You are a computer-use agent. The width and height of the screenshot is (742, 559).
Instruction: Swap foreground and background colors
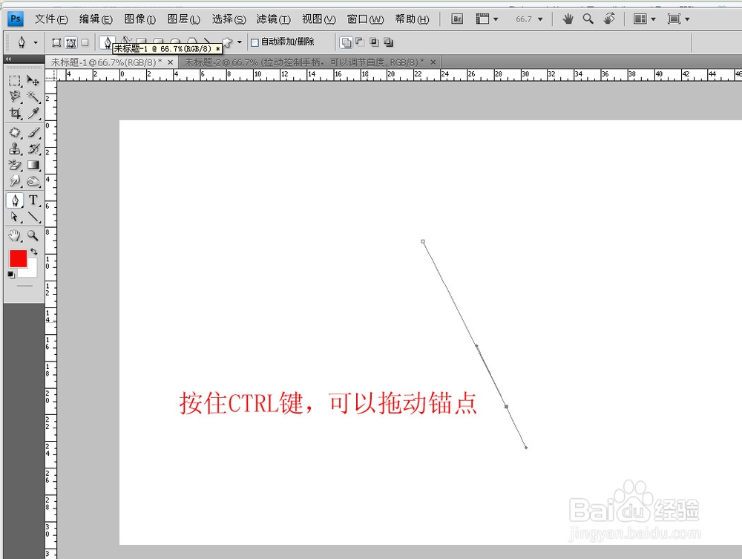pos(33,252)
